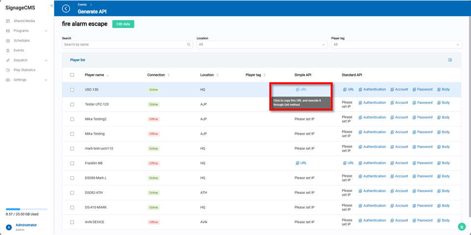Collapse the sidebar with the toggle icon
Image resolution: width=471 pixels, height=235 pixels.
[52, 5]
